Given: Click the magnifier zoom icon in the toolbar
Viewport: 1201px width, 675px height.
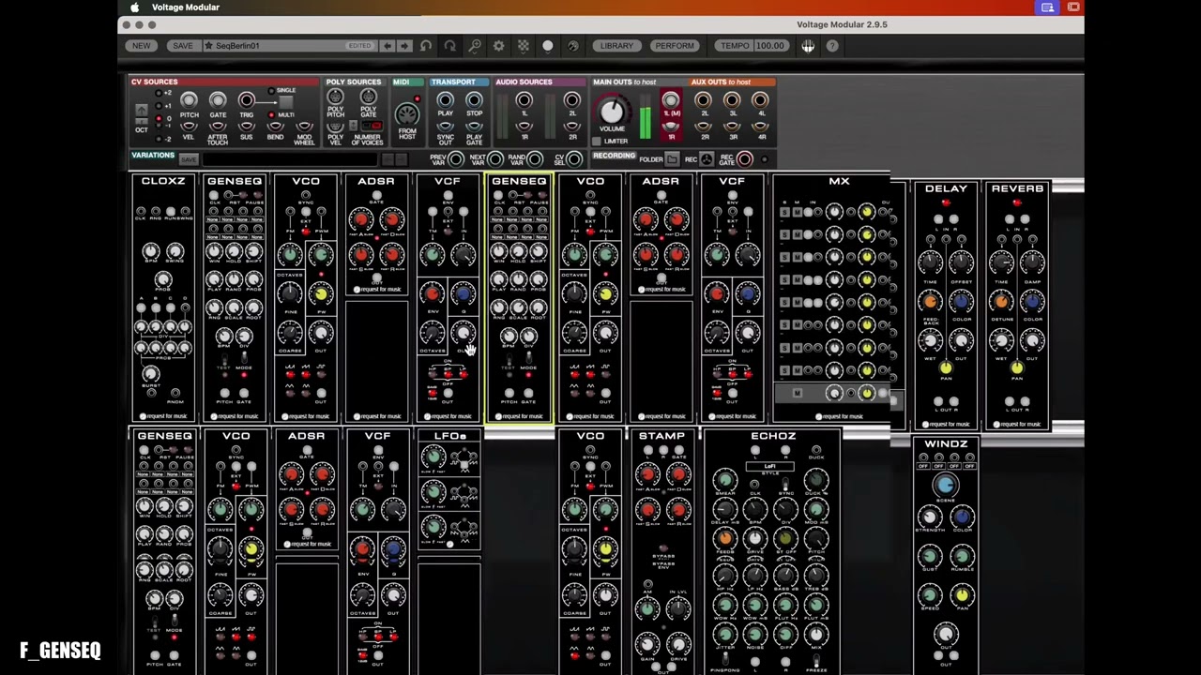Looking at the screenshot, I should point(475,46).
